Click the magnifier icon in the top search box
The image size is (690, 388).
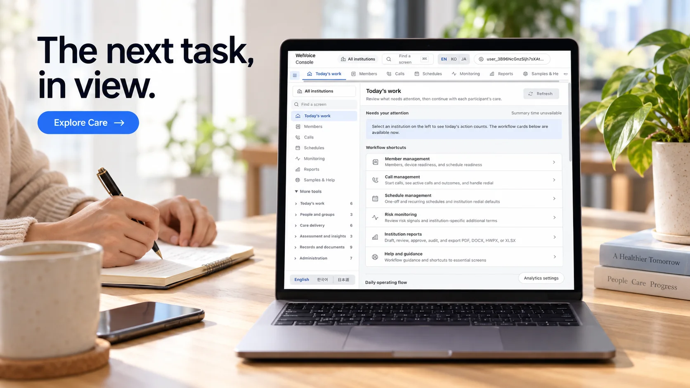tap(389, 59)
